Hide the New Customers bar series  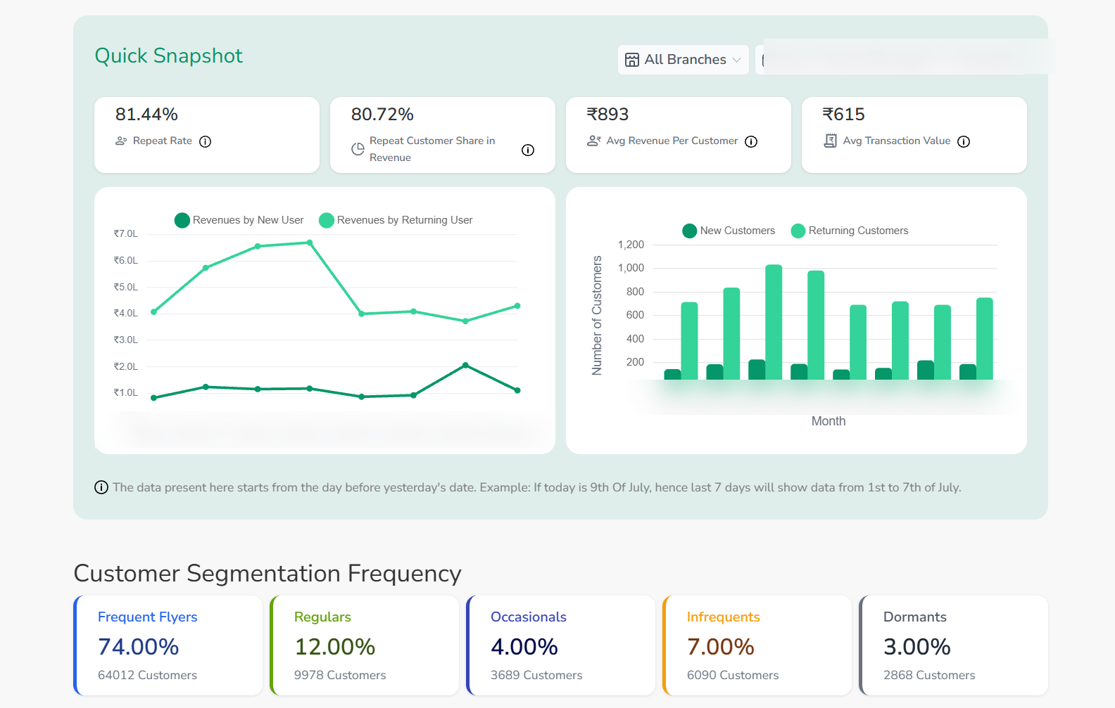pos(729,231)
